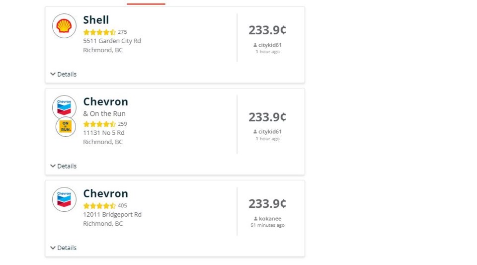Image resolution: width=477 pixels, height=265 pixels.
Task: Click the Shell 233.9¢ price
Action: 267,30
